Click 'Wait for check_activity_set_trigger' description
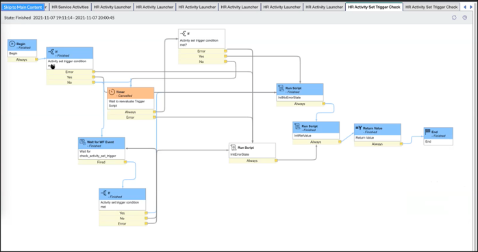The image size is (478, 252). [x=97, y=154]
